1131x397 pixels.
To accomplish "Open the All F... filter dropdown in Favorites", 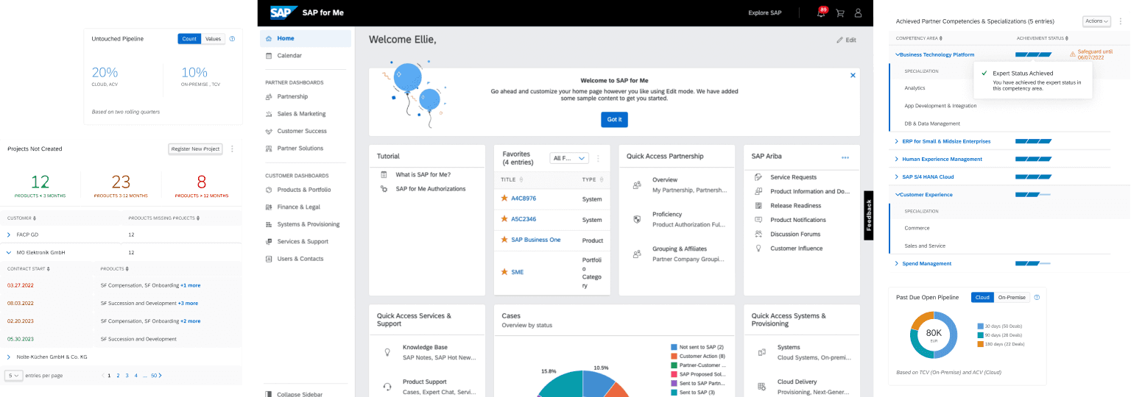I will (569, 158).
